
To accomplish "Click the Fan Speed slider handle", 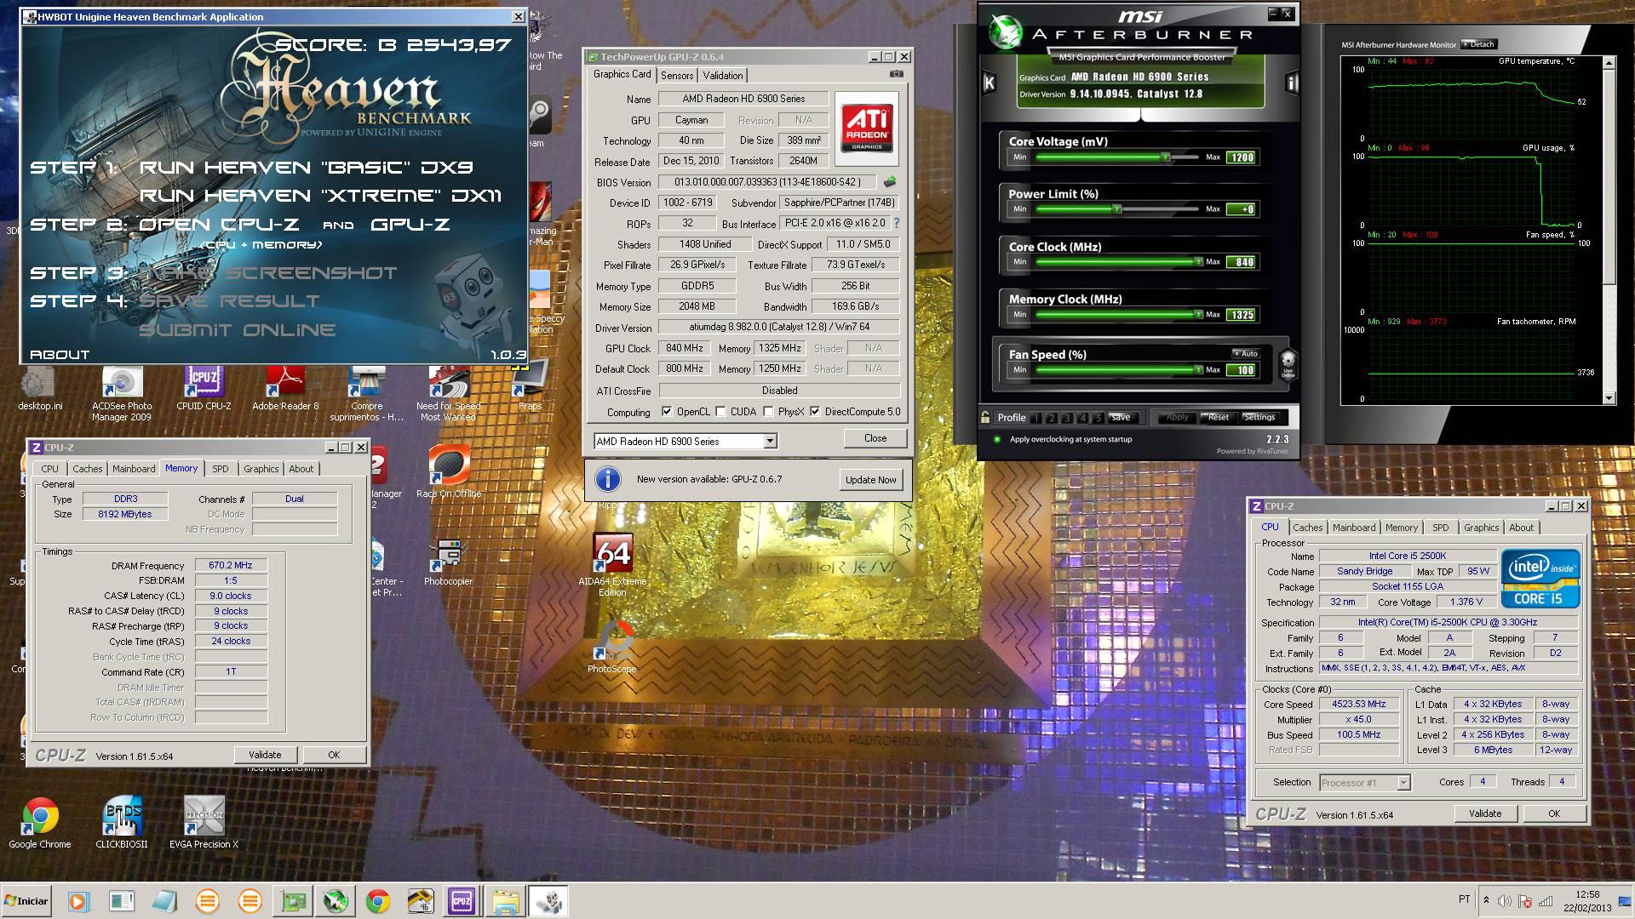I will tap(1198, 370).
